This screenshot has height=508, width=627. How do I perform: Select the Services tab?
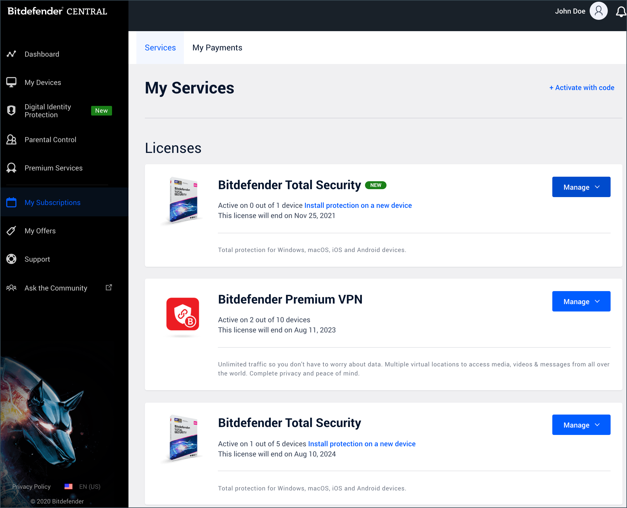point(160,48)
